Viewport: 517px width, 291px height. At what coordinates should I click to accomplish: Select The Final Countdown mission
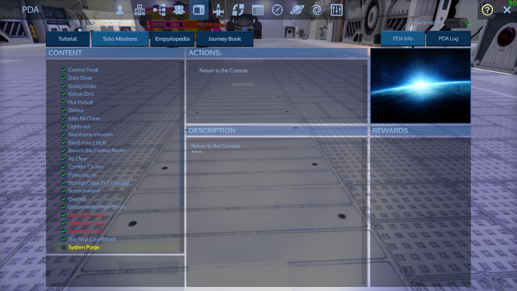pyautogui.click(x=92, y=239)
